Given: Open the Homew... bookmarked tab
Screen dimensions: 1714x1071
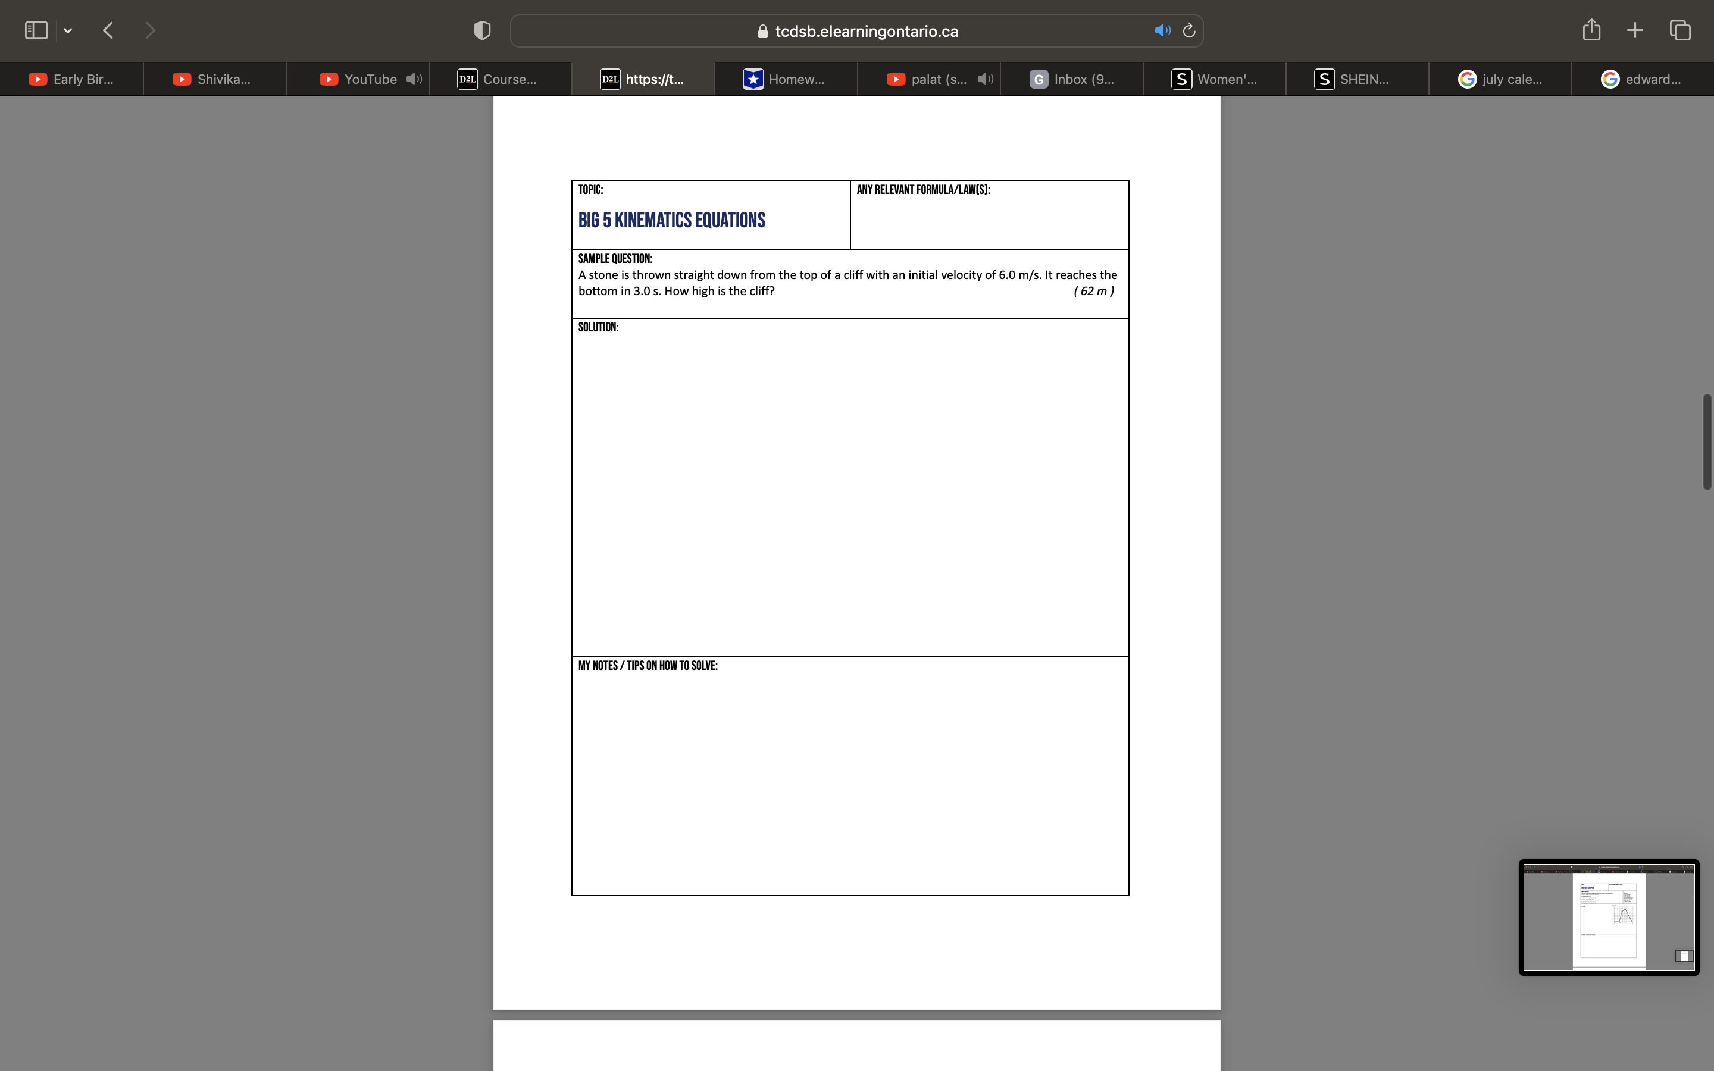Looking at the screenshot, I should tap(785, 79).
